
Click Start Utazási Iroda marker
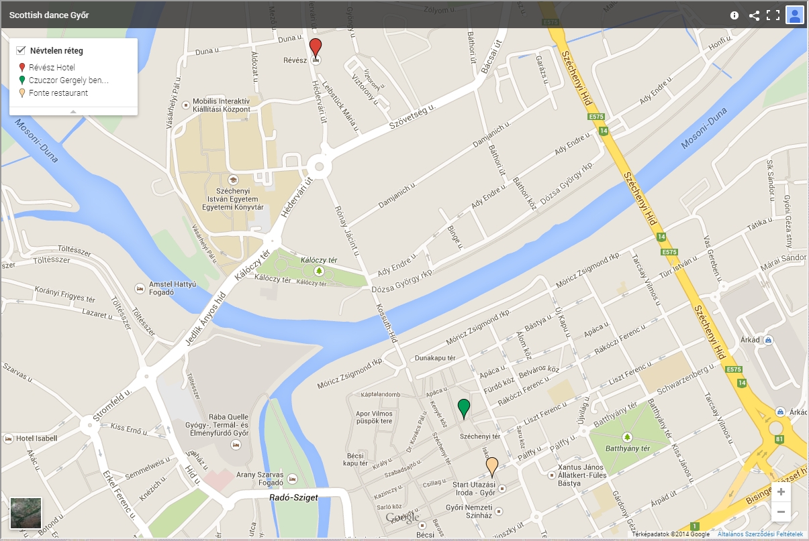502,489
